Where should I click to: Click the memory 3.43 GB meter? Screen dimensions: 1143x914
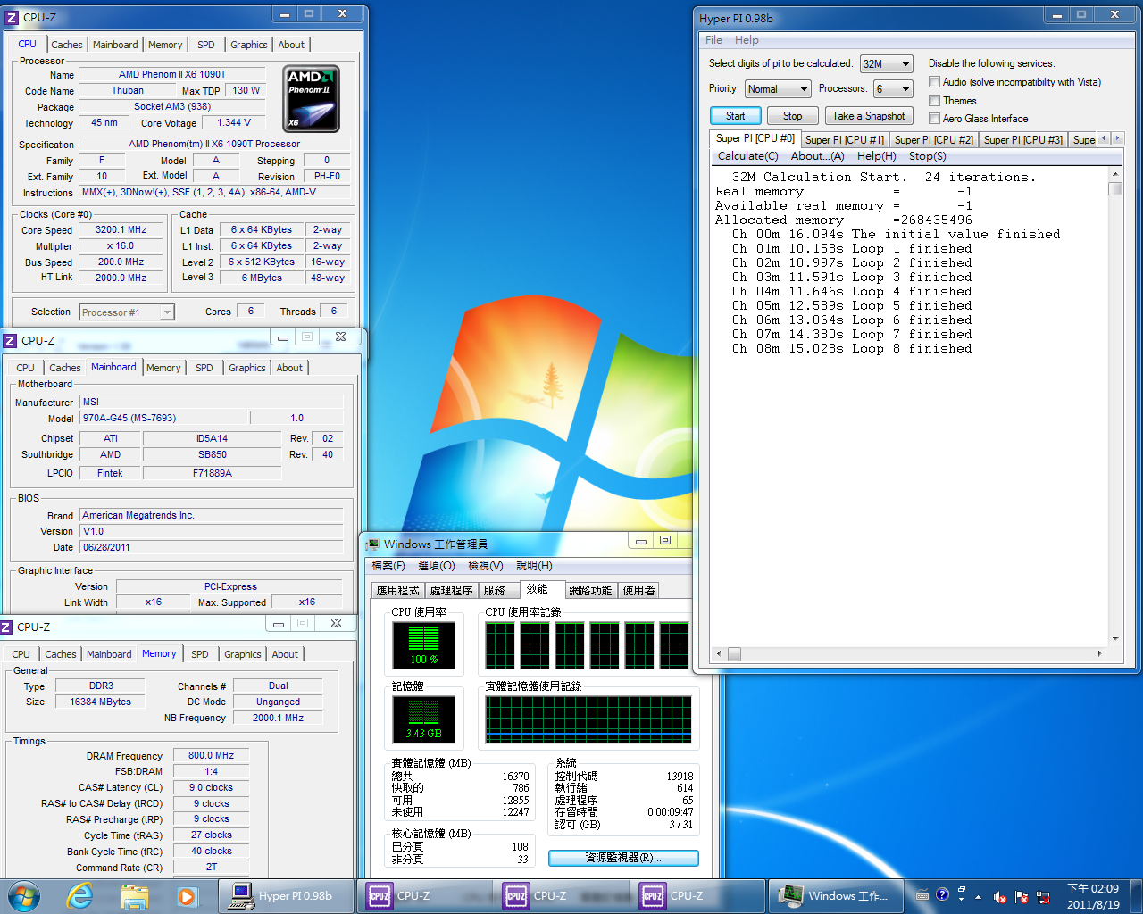point(424,719)
